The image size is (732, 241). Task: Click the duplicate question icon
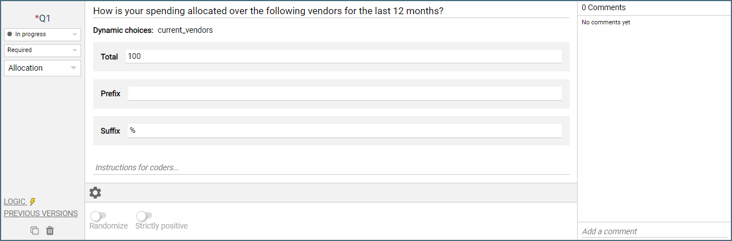[x=35, y=230]
